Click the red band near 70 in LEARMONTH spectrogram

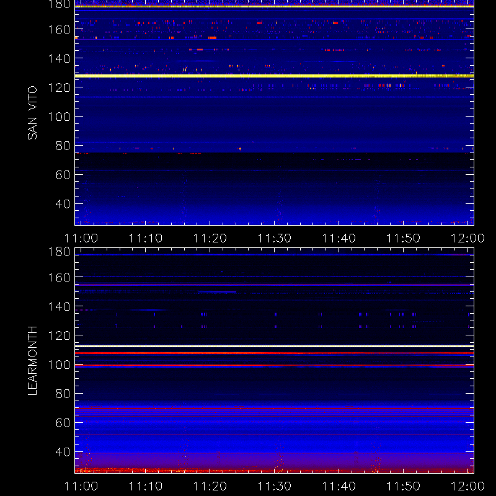[274, 409]
